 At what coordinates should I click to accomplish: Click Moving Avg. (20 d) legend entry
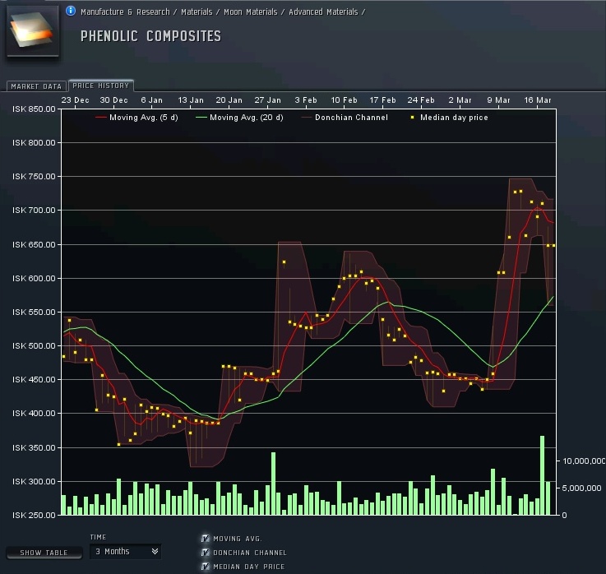tap(239, 117)
